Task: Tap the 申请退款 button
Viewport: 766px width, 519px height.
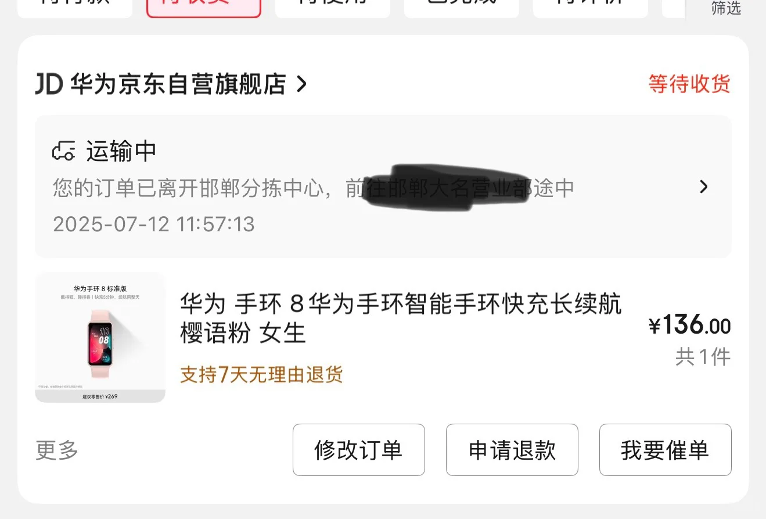Action: click(512, 450)
